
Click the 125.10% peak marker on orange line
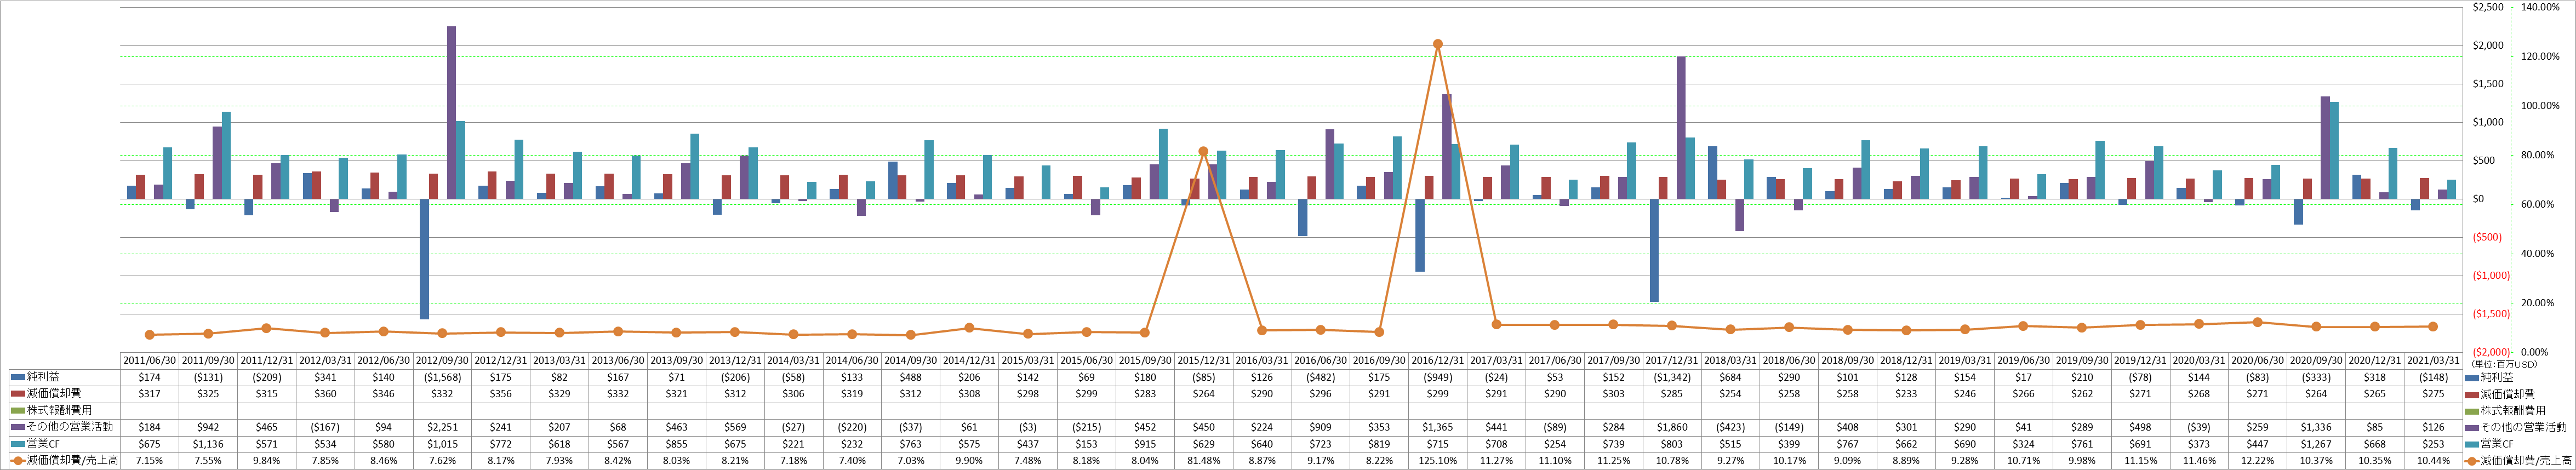pos(1437,44)
